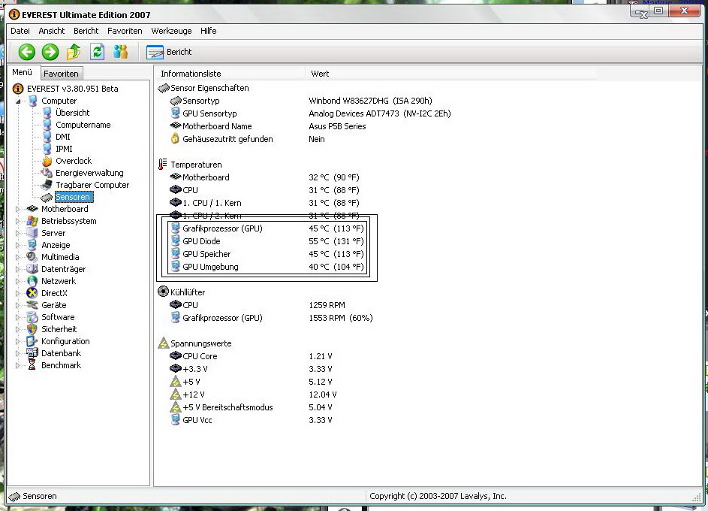Screen dimensions: 708x511
Task: Open the Werkzeuge menu
Action: pos(171,31)
